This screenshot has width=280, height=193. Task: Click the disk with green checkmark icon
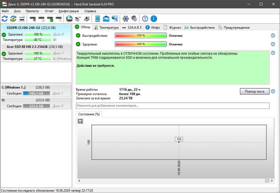click(50, 19)
